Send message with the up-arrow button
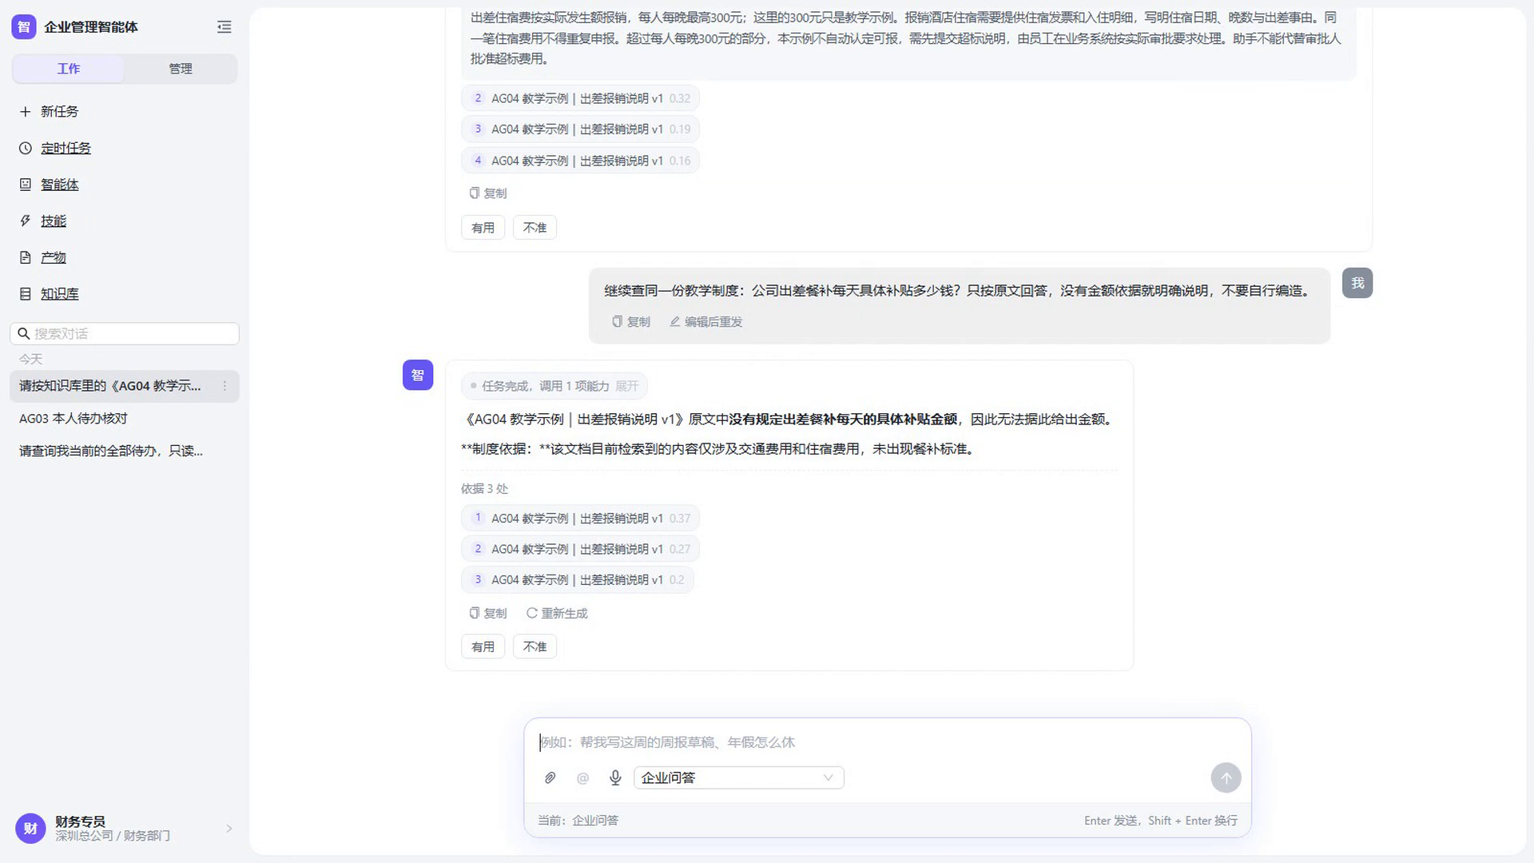 click(x=1226, y=778)
